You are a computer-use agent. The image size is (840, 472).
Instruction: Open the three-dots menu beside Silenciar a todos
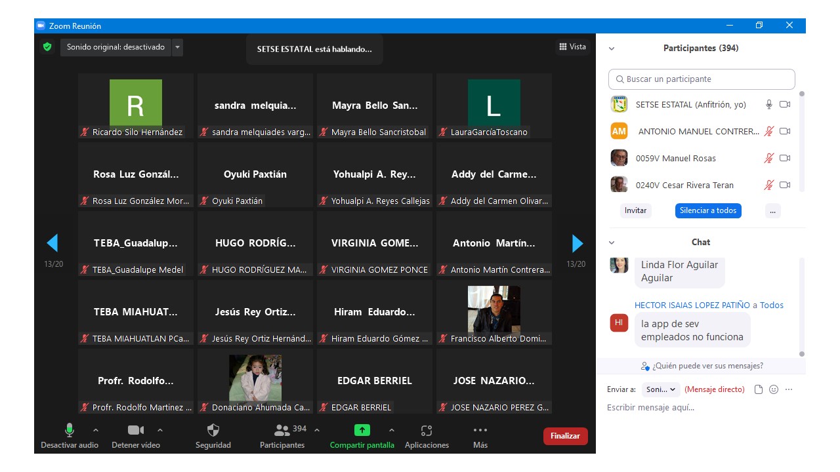coord(773,210)
